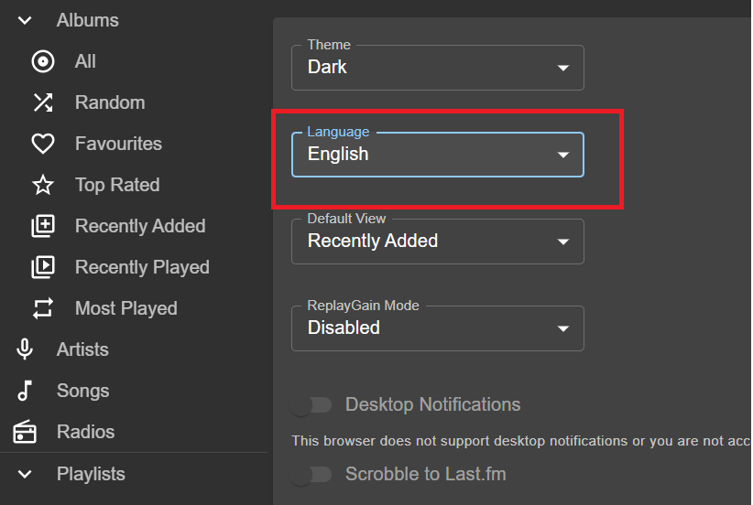Open the Songs menu item
The image size is (753, 505).
click(82, 391)
